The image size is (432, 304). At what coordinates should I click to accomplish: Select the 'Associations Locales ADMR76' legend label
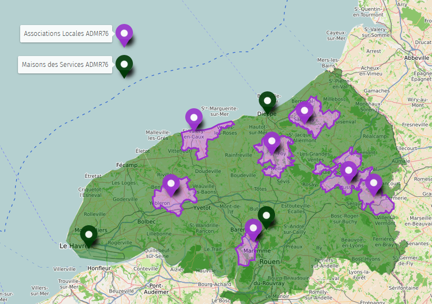click(x=66, y=34)
